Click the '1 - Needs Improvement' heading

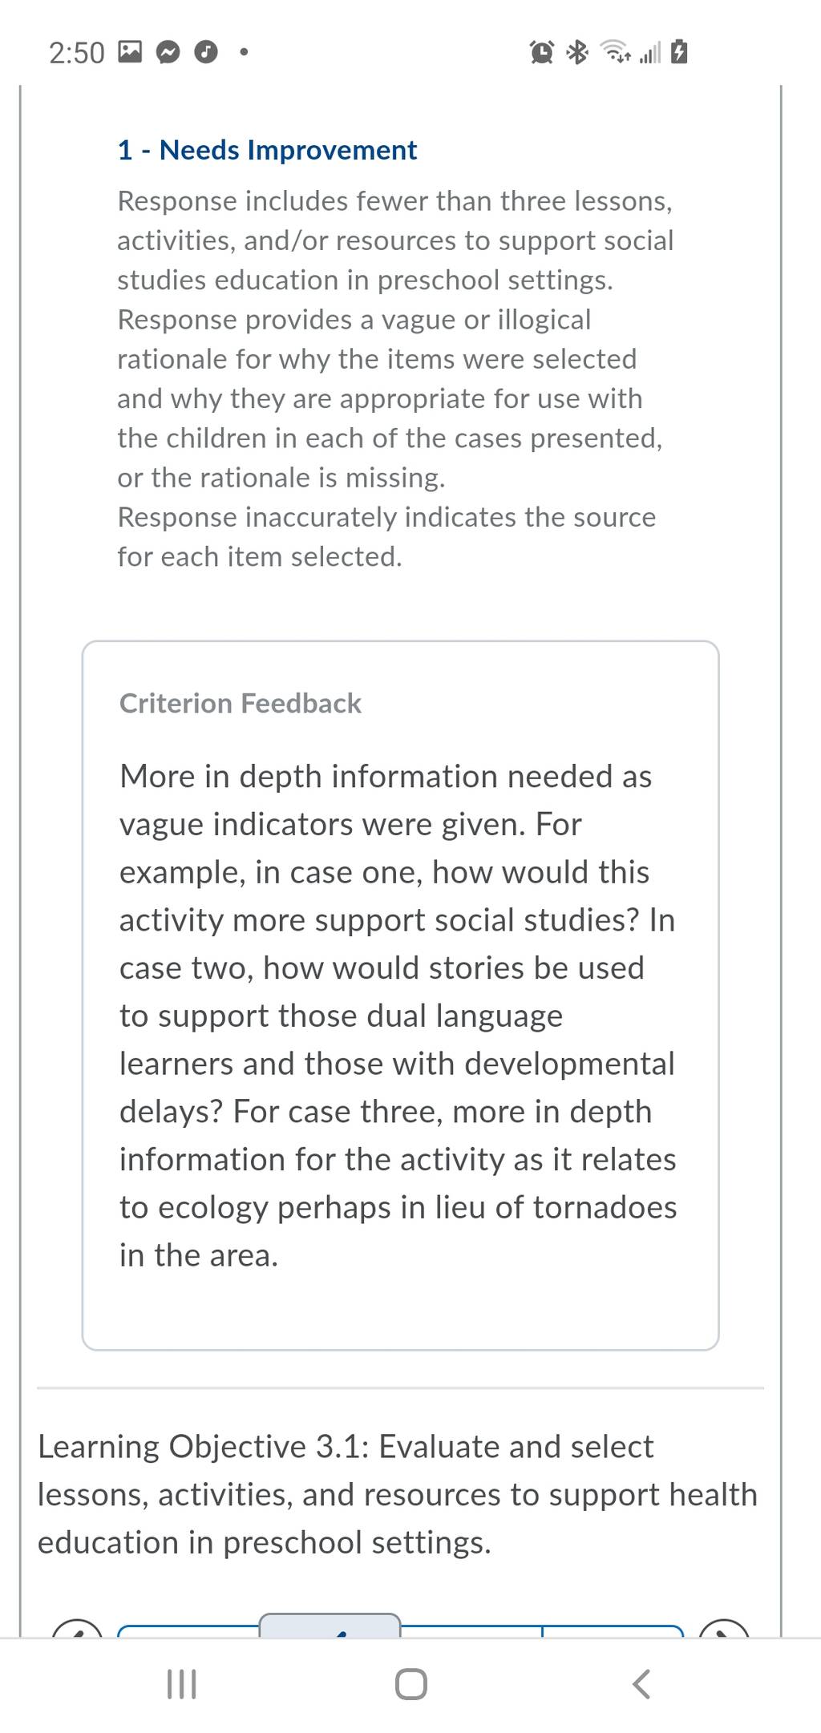[x=267, y=150]
